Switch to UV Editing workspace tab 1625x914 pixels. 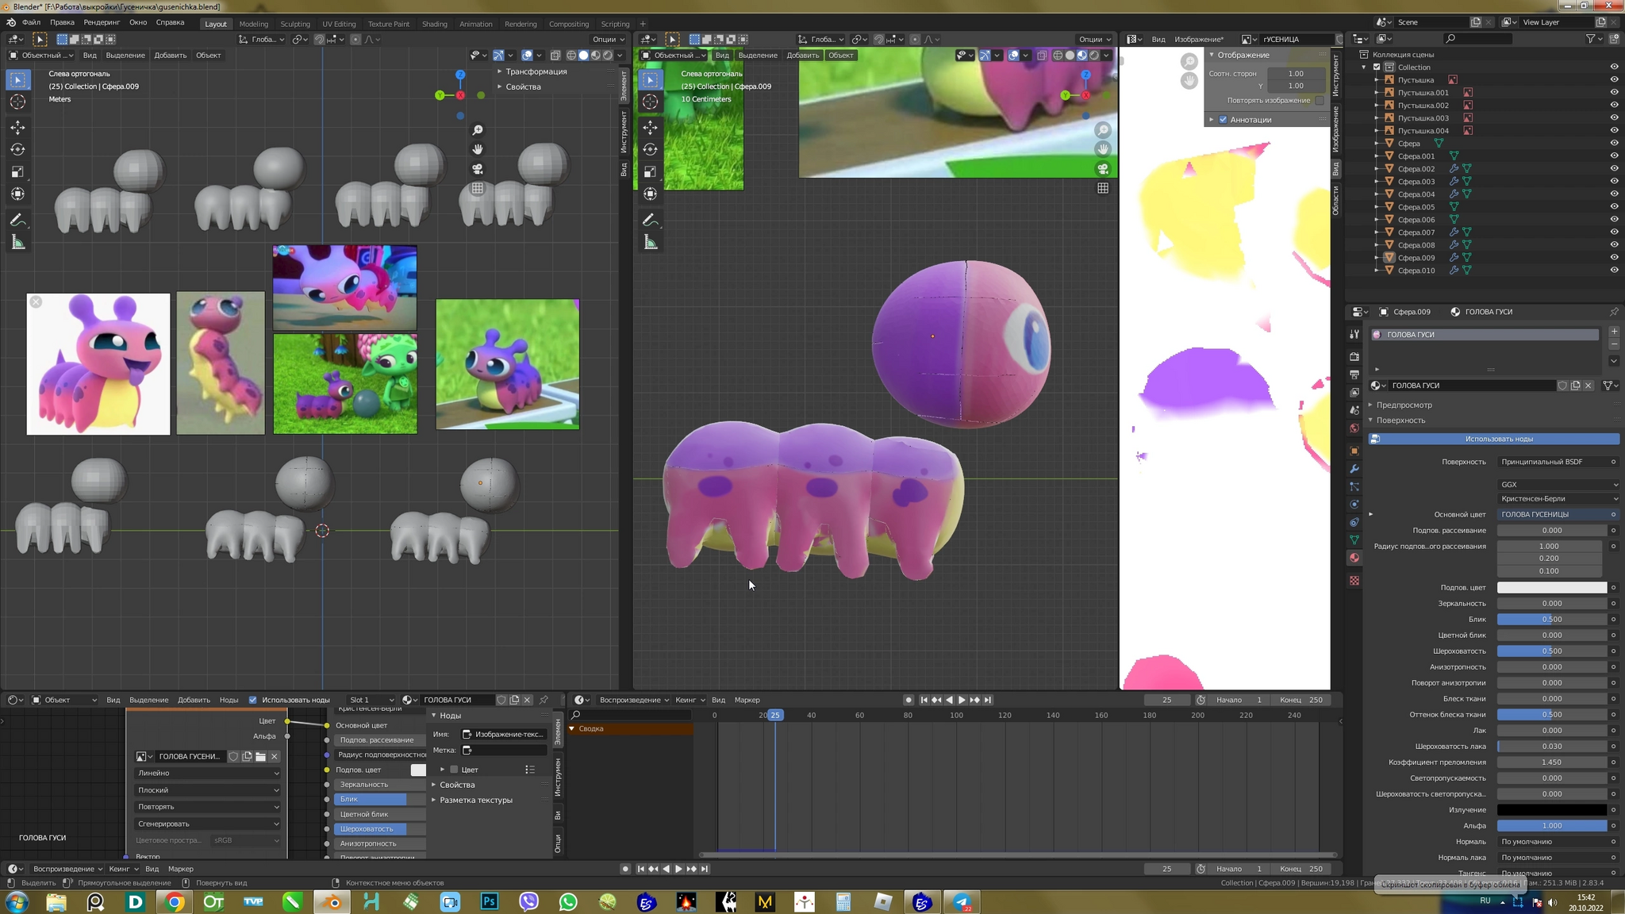click(339, 24)
